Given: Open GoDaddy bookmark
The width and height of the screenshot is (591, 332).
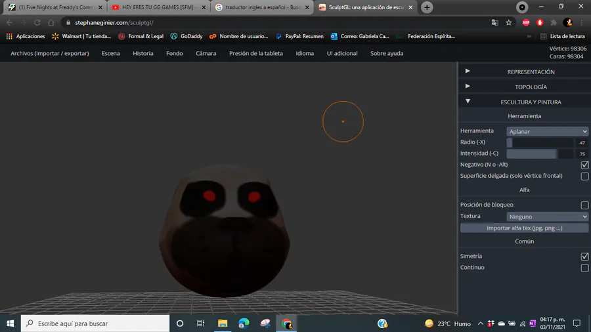Looking at the screenshot, I should click(x=186, y=36).
